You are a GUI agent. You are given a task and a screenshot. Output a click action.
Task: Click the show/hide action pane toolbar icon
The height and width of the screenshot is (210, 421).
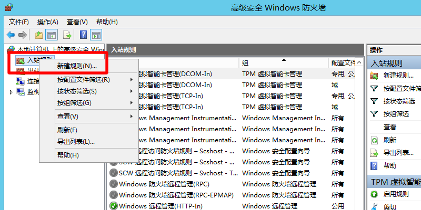pyautogui.click(x=96, y=35)
